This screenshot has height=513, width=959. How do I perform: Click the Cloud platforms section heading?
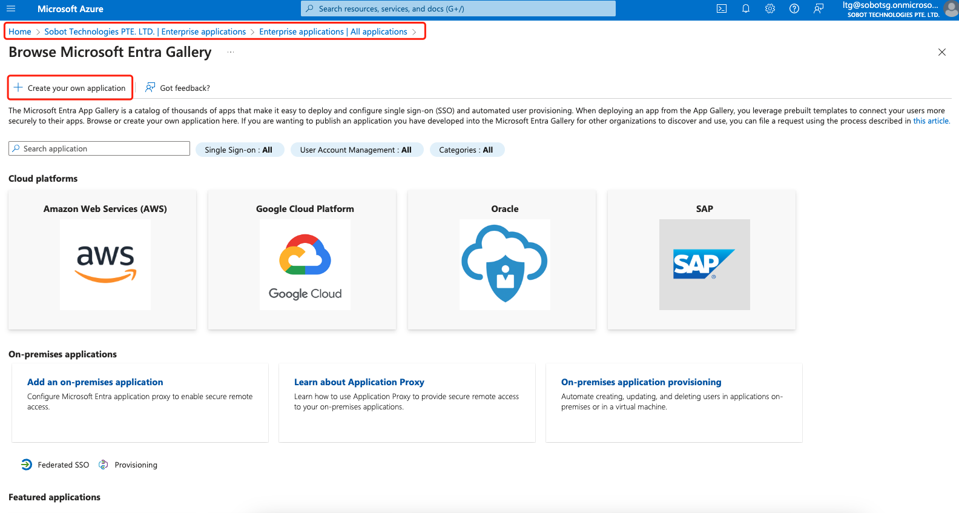pyautogui.click(x=43, y=179)
